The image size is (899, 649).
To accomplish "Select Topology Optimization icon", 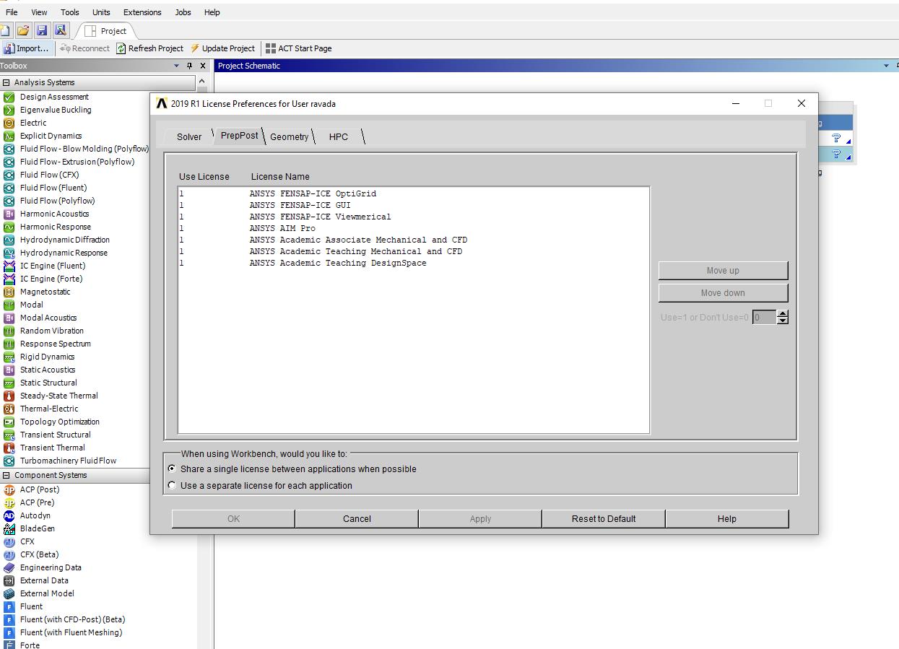I will pyautogui.click(x=9, y=422).
